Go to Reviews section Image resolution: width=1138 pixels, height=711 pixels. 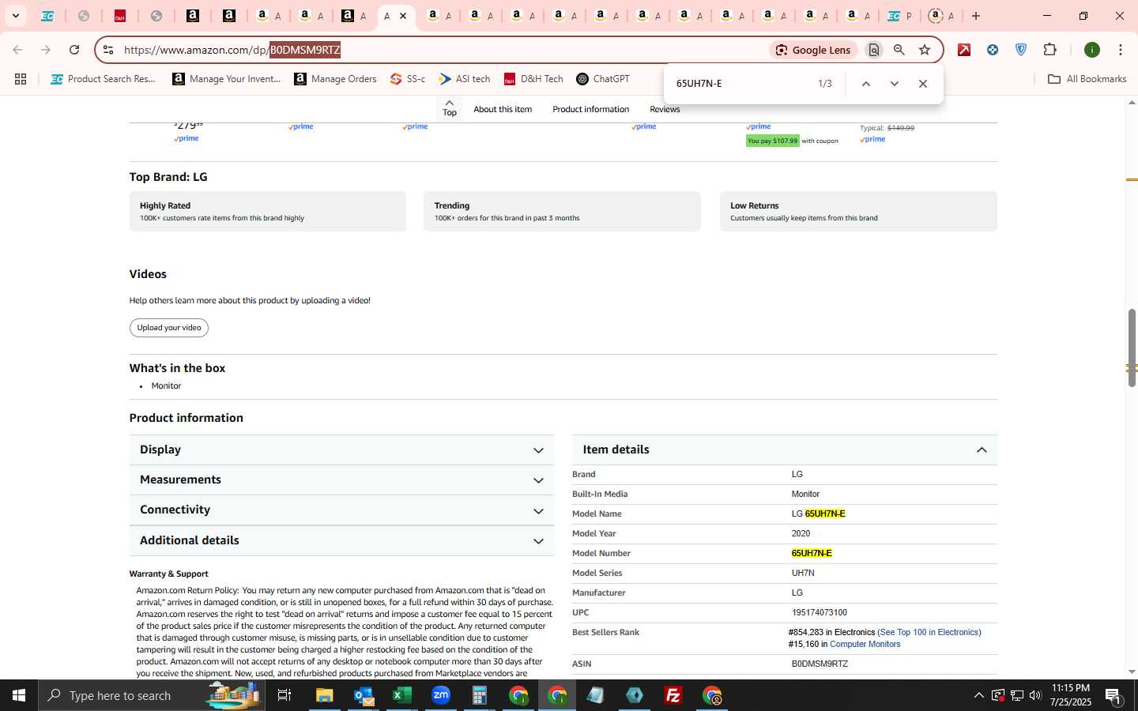pyautogui.click(x=665, y=109)
